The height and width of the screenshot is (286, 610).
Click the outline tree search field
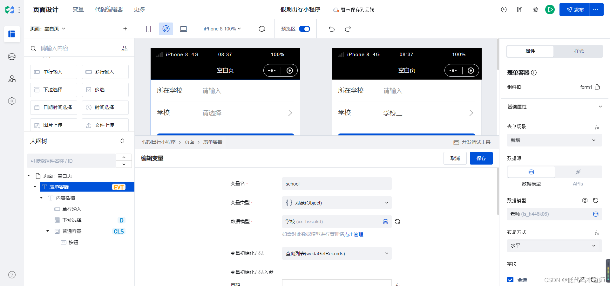[71, 161]
